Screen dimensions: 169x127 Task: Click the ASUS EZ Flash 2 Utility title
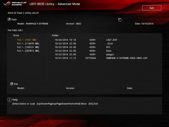pos(23,13)
